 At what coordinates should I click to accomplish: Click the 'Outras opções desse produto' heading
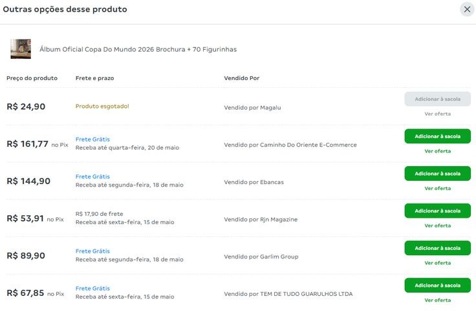[x=65, y=10]
